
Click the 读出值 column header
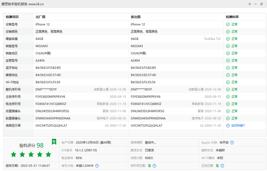(136, 17)
